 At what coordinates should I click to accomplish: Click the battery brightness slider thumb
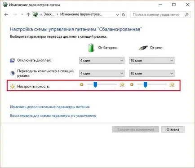coord(95,84)
